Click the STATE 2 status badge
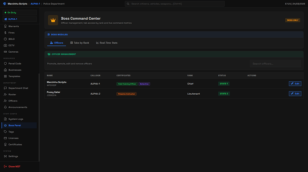Screen dimensions: 308x172 [x=224, y=94]
